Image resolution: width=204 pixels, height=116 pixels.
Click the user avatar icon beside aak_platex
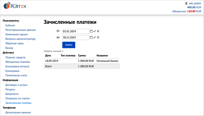coord(186,4)
